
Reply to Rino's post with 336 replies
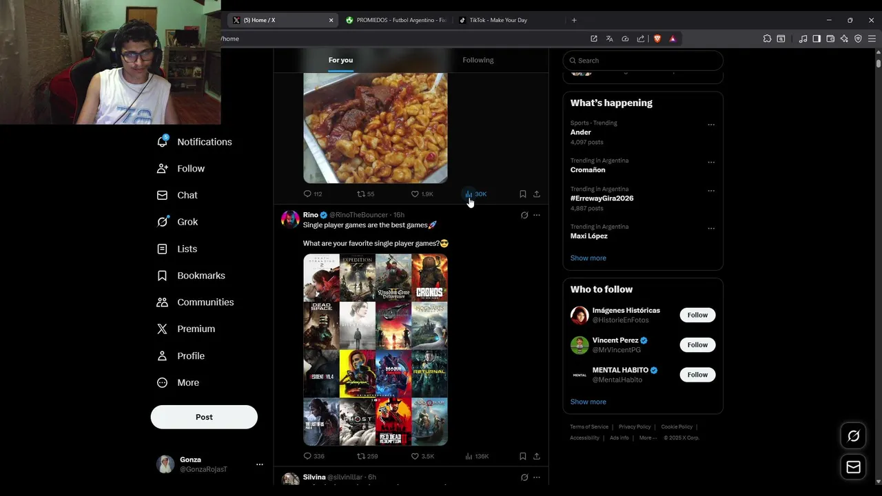pos(314,456)
